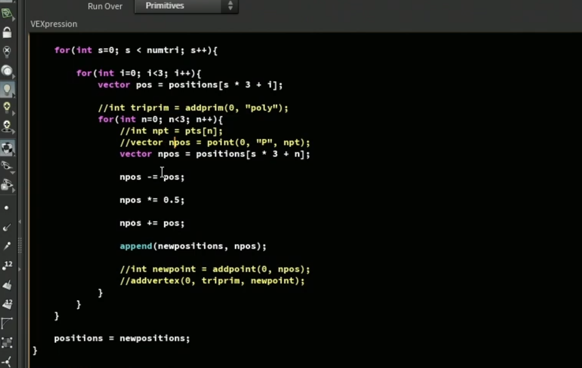Select the no lighting bulb icon
The image size is (582, 368).
[7, 51]
